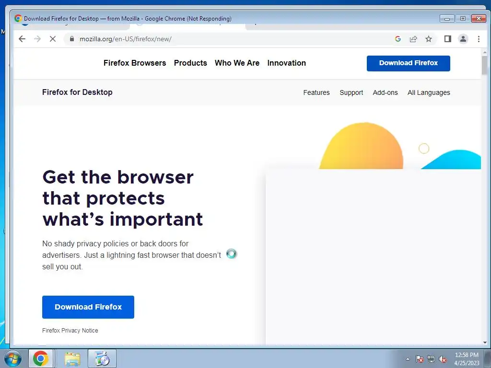Bookmark this page with the star icon
491x368 pixels.
coord(429,39)
